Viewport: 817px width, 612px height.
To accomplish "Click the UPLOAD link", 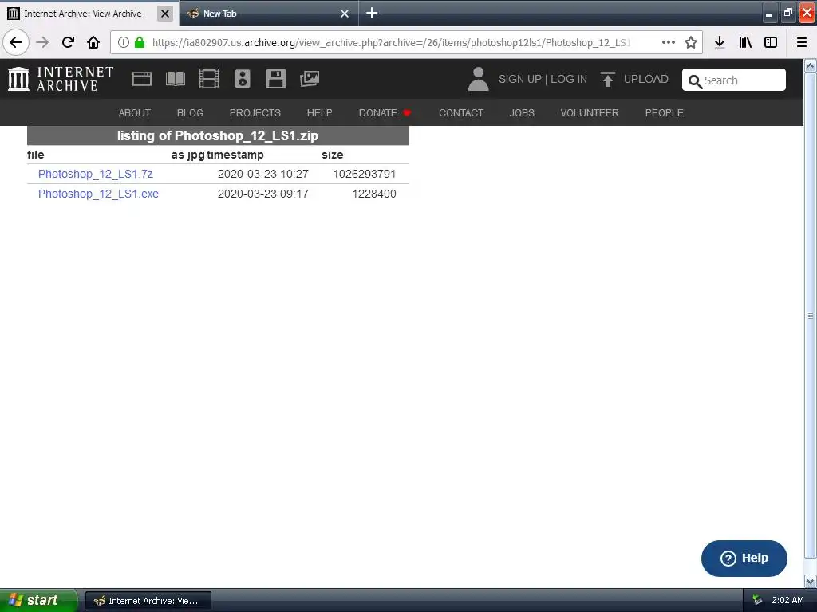I will point(646,79).
